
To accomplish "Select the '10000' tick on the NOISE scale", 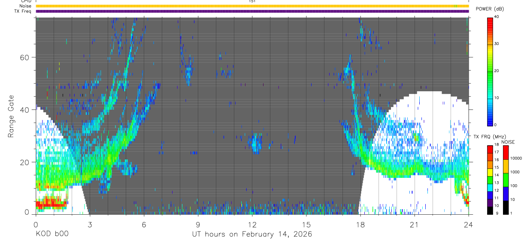I will pyautogui.click(x=515, y=158).
